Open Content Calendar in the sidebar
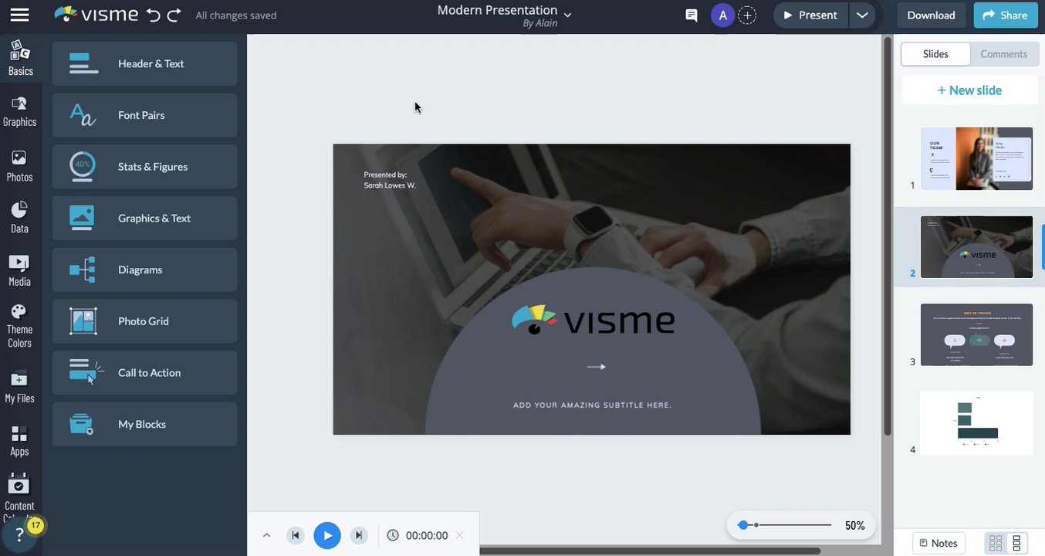Viewport: 1045px width, 556px height. [20, 496]
